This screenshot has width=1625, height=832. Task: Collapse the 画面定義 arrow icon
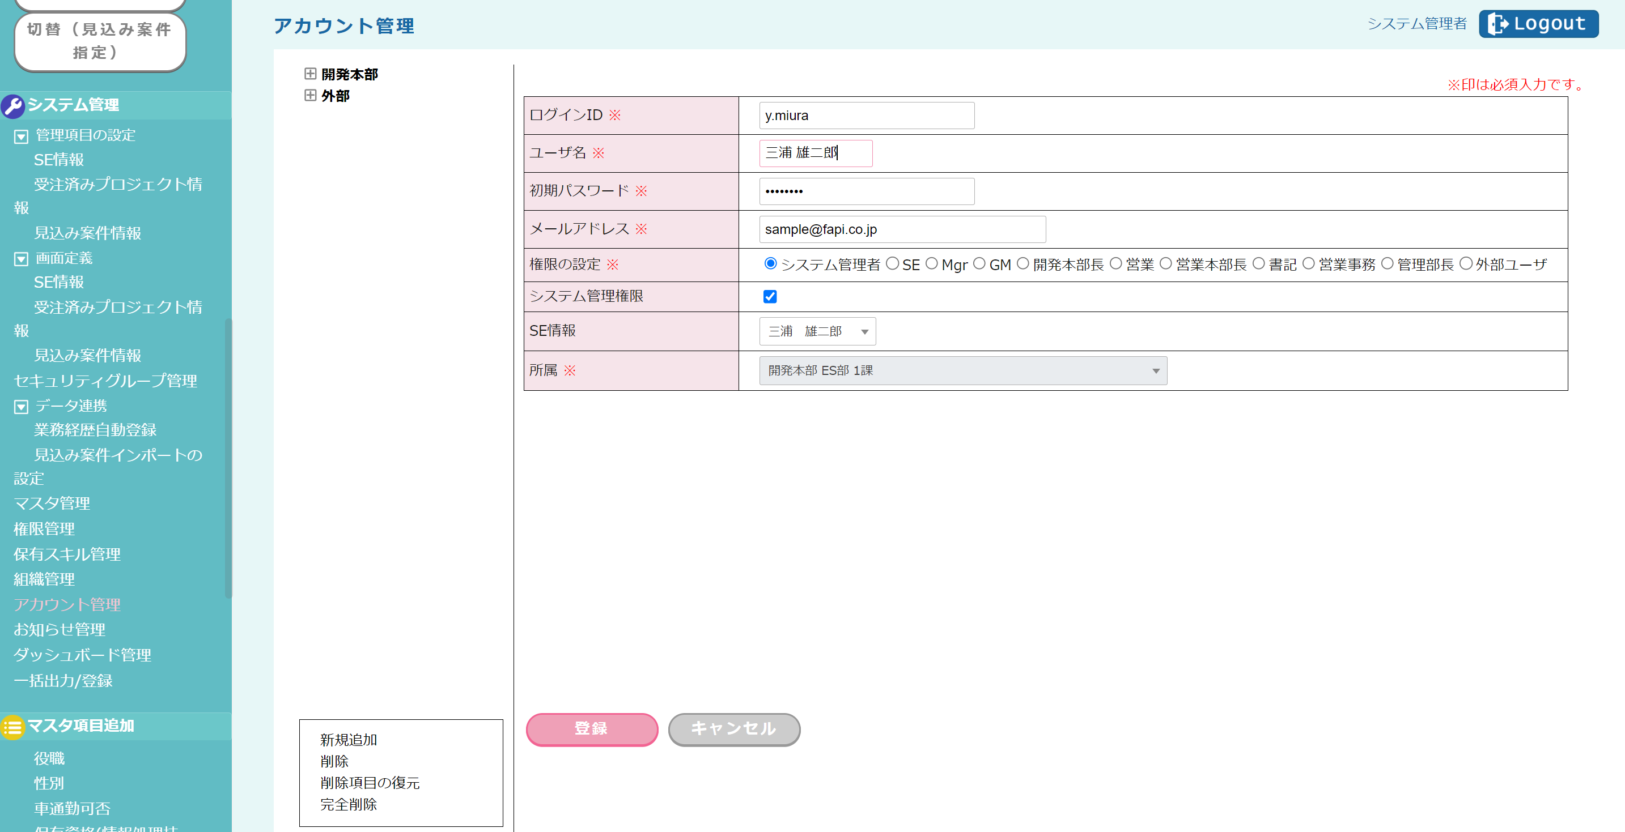(22, 259)
